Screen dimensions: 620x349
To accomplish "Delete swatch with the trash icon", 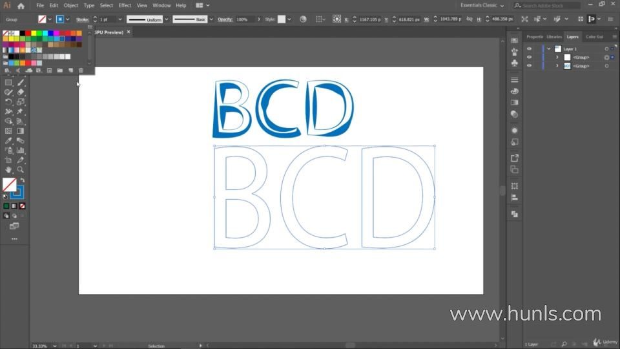I will (x=81, y=70).
